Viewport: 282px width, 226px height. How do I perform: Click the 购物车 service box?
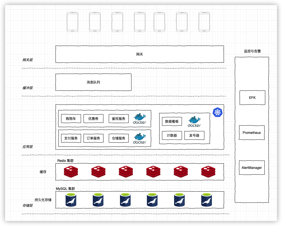point(71,119)
